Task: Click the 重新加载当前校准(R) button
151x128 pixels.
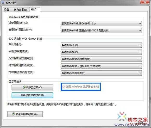Action: point(32,95)
